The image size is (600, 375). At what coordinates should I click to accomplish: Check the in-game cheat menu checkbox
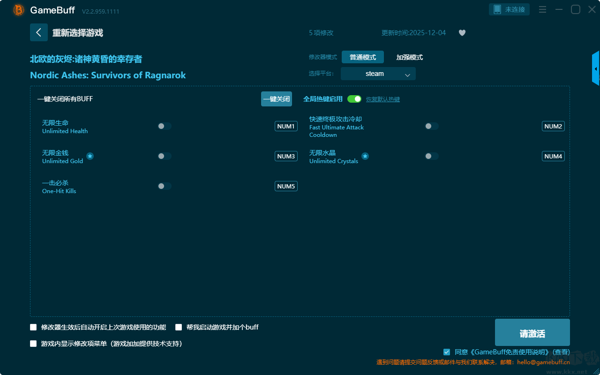(x=33, y=344)
